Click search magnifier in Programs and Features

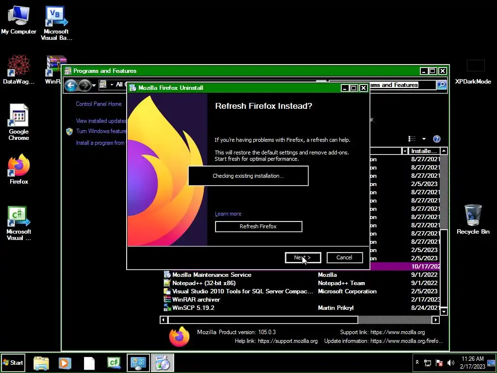coord(442,85)
